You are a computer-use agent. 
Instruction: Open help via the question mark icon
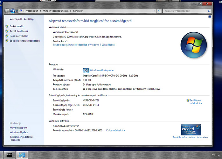[210, 17]
